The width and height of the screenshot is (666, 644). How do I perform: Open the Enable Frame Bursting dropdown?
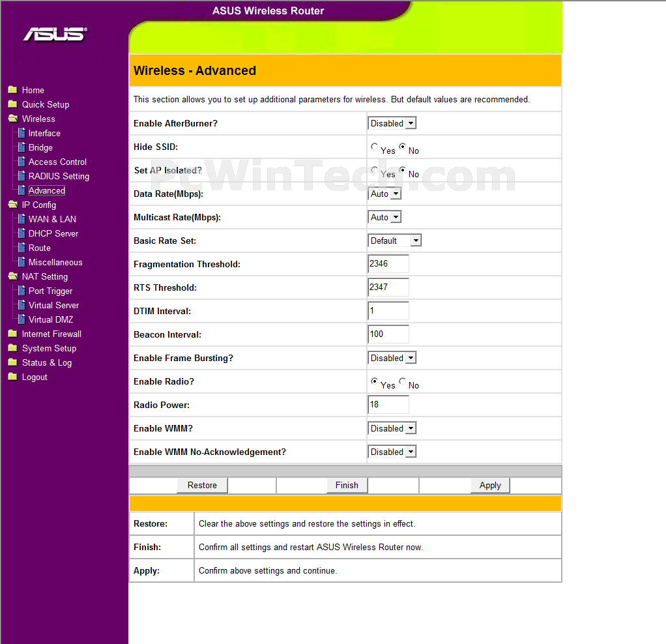(392, 358)
